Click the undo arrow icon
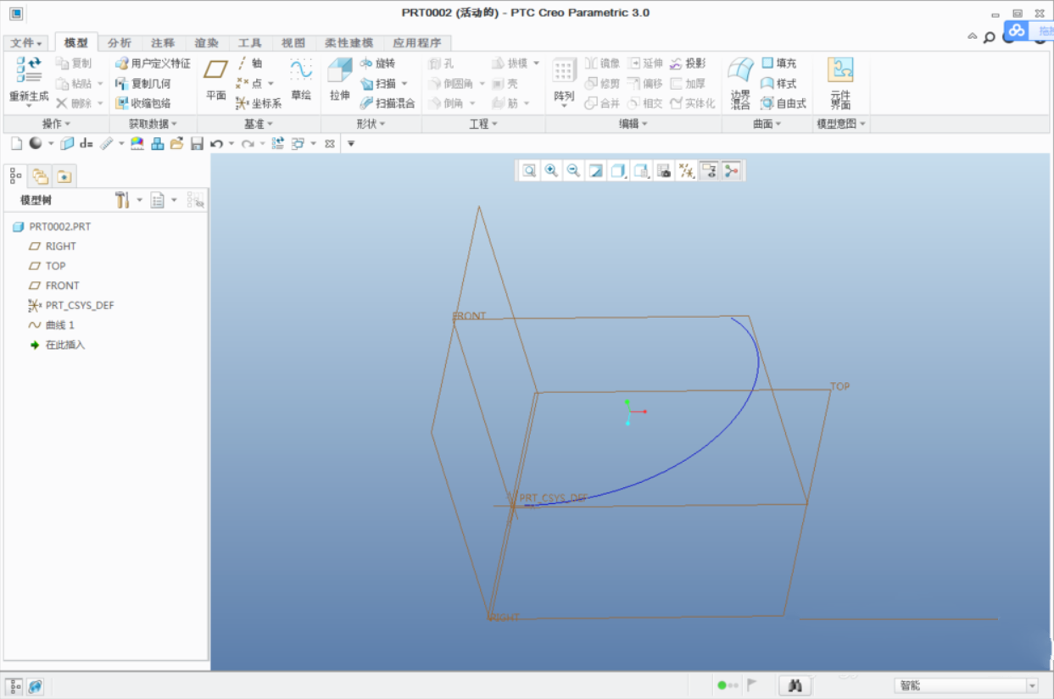Image resolution: width=1054 pixels, height=699 pixels. pyautogui.click(x=216, y=144)
